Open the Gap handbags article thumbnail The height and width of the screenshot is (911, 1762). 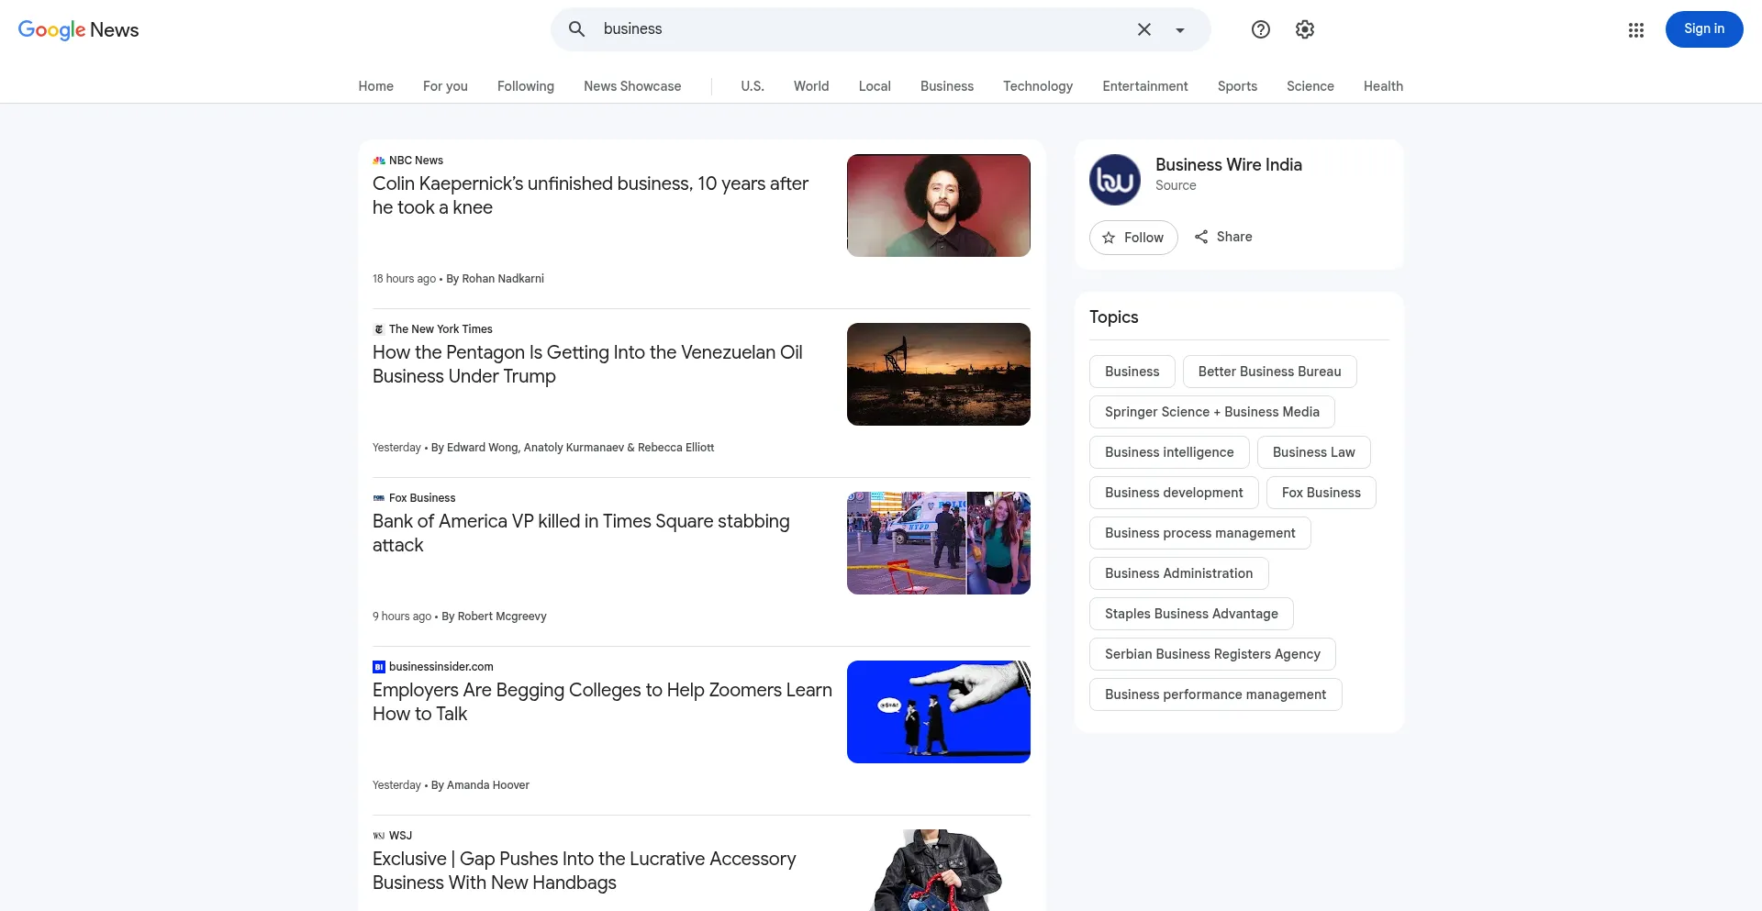coord(939,870)
